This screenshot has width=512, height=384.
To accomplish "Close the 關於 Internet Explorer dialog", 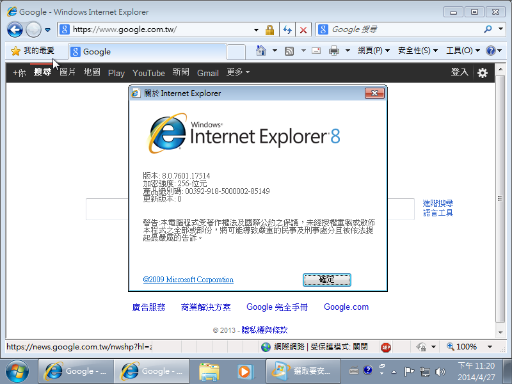I will pyautogui.click(x=374, y=93).
